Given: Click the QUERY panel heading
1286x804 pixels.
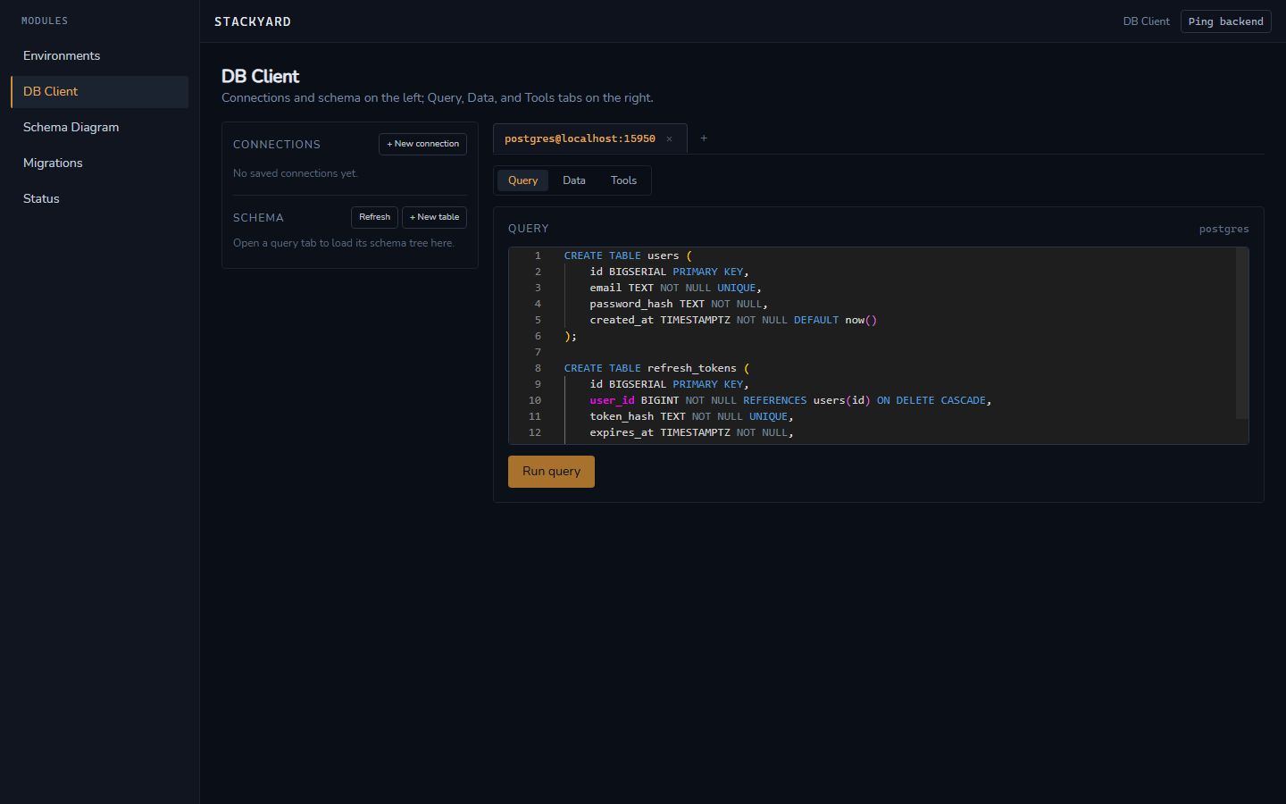Looking at the screenshot, I should coord(529,229).
